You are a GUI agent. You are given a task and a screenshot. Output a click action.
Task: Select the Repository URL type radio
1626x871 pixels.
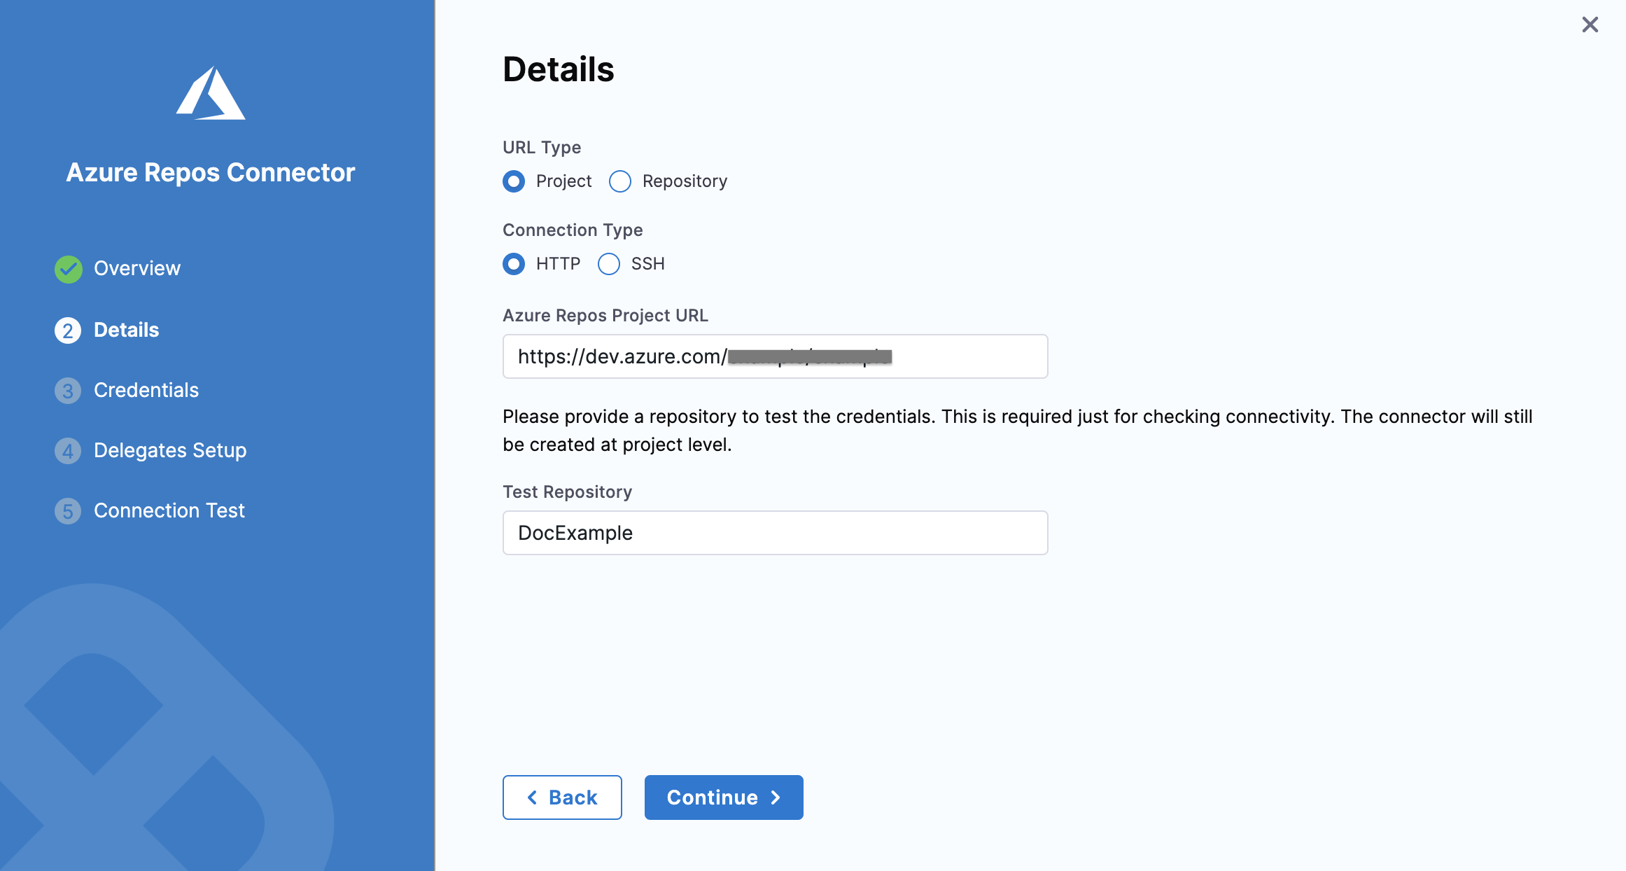tap(620, 181)
